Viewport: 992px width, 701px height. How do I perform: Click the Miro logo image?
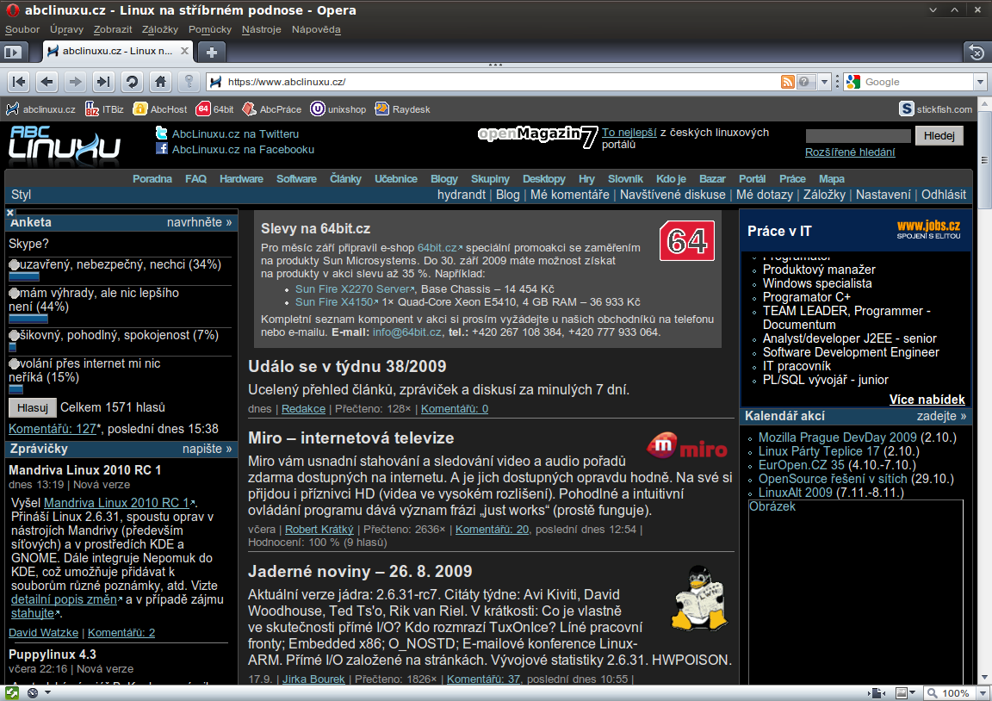tap(687, 446)
